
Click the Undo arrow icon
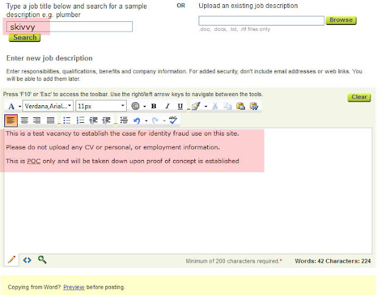tap(136, 120)
